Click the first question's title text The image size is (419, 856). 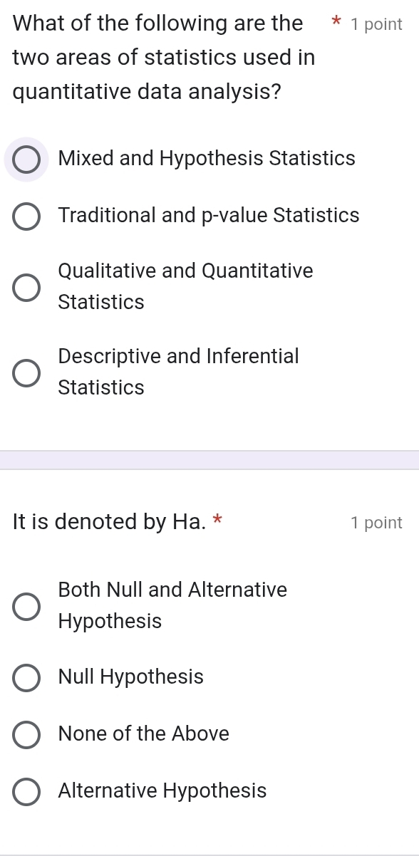[x=155, y=57]
